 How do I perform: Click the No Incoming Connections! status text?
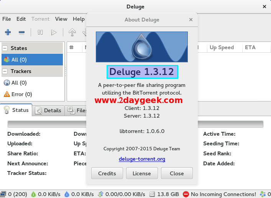pos(223,194)
